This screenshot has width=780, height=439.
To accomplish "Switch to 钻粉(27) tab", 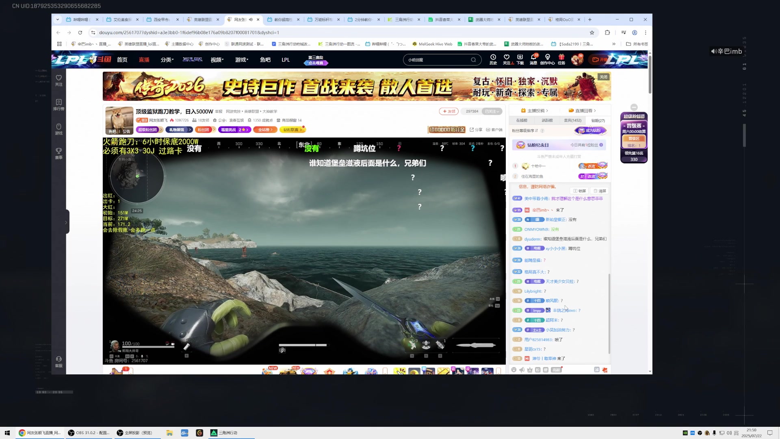I will coord(598,121).
